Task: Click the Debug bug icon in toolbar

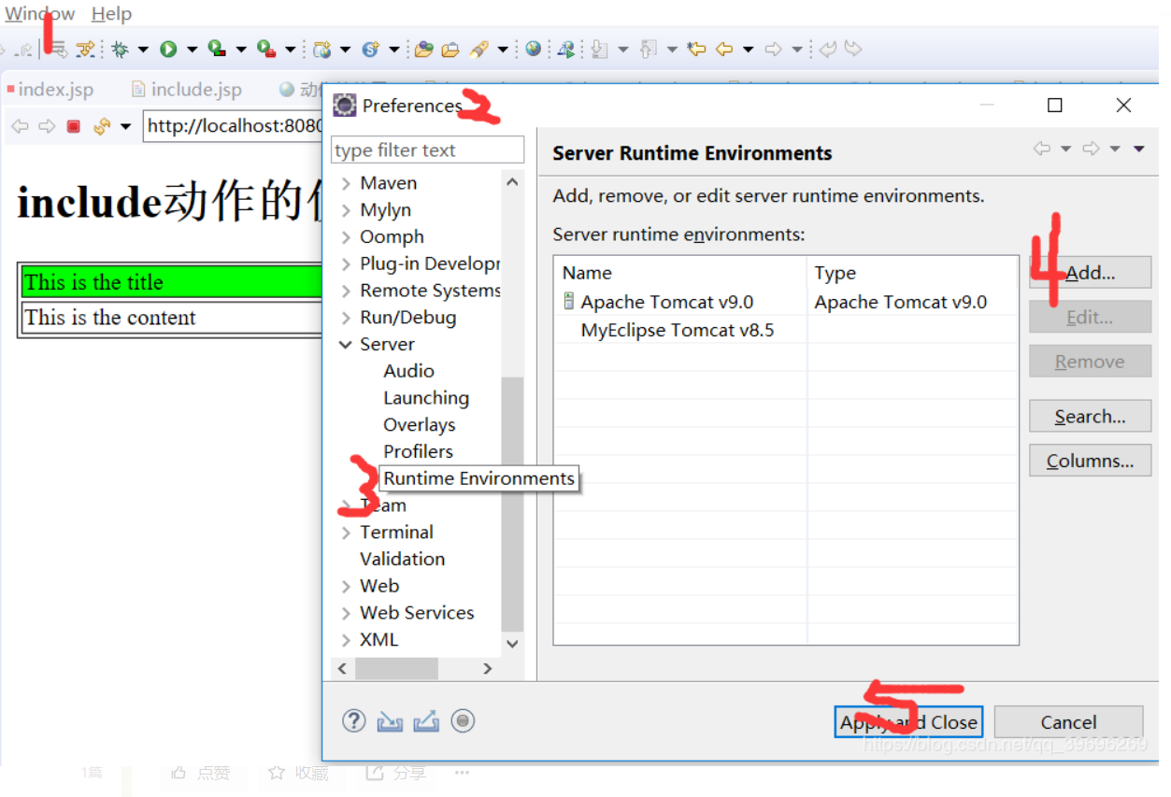Action: [x=121, y=50]
